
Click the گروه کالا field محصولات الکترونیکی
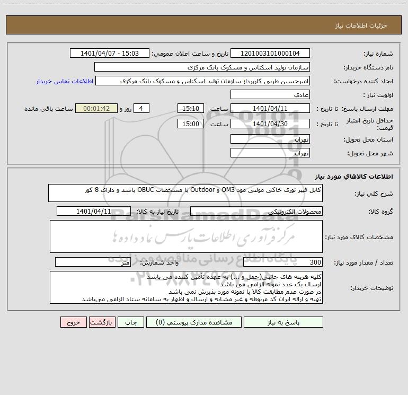(256, 211)
